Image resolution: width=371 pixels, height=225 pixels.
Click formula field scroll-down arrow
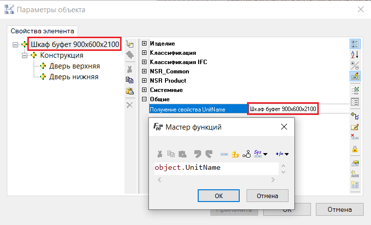point(283,172)
